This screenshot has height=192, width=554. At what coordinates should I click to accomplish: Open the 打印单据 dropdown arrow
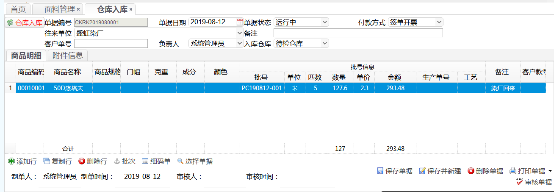coord(550,171)
